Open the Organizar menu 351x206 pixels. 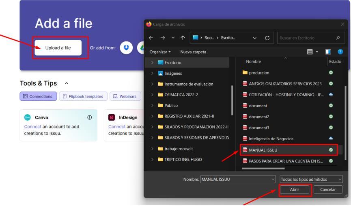point(160,52)
